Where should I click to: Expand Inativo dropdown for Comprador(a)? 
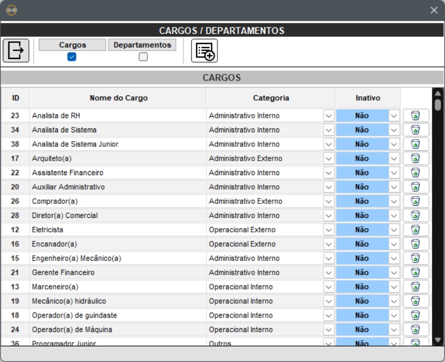tap(394, 201)
